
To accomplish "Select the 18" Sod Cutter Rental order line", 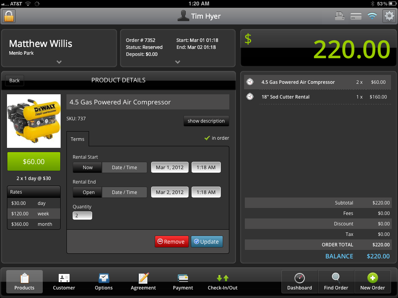I will click(x=318, y=97).
